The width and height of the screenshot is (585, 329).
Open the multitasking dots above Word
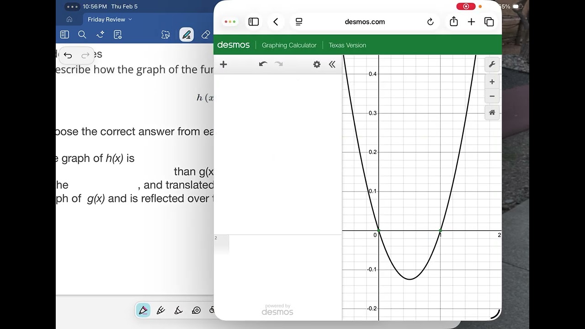(72, 6)
